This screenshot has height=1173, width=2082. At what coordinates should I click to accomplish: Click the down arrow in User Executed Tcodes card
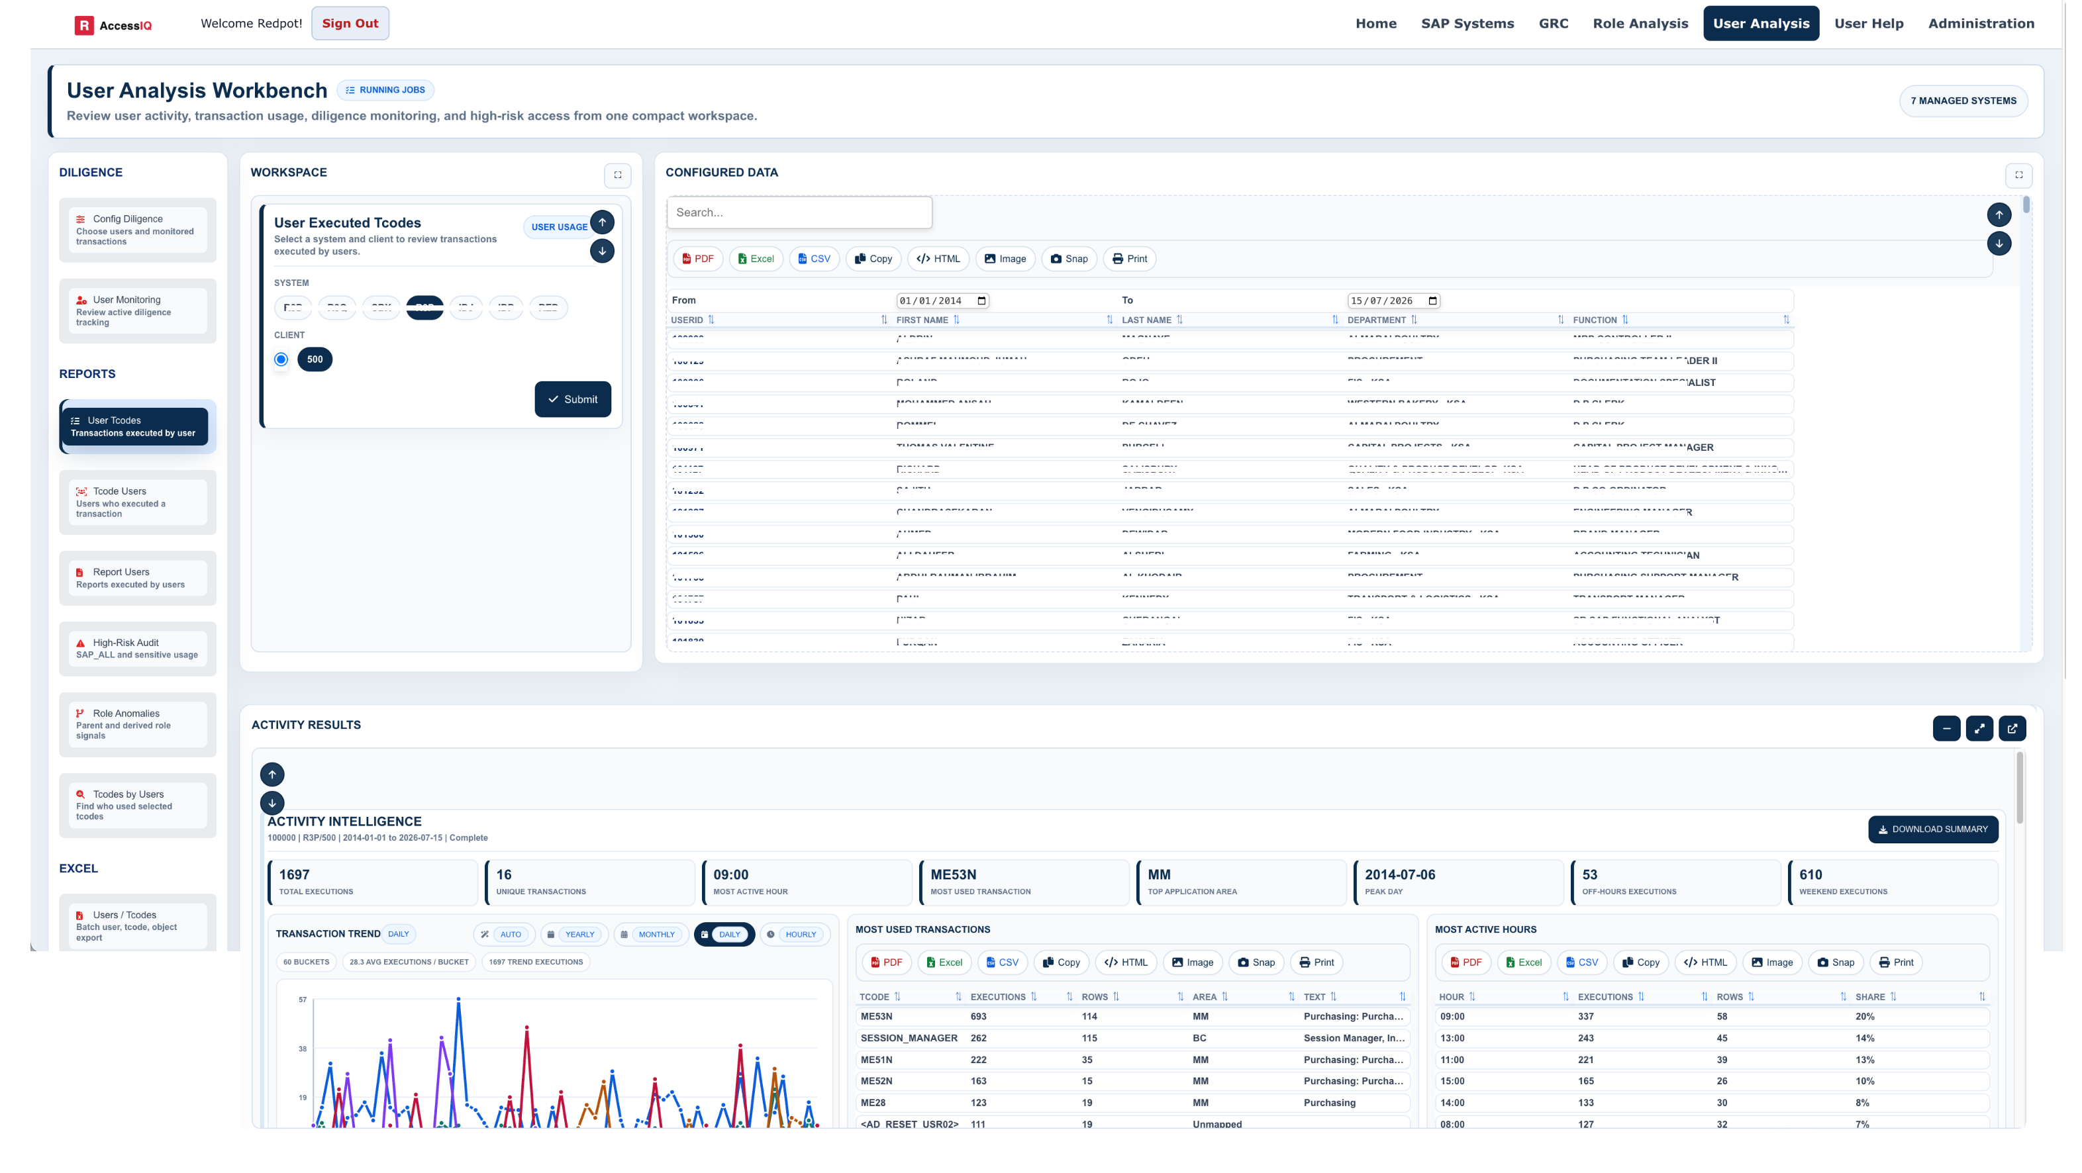[x=602, y=250]
